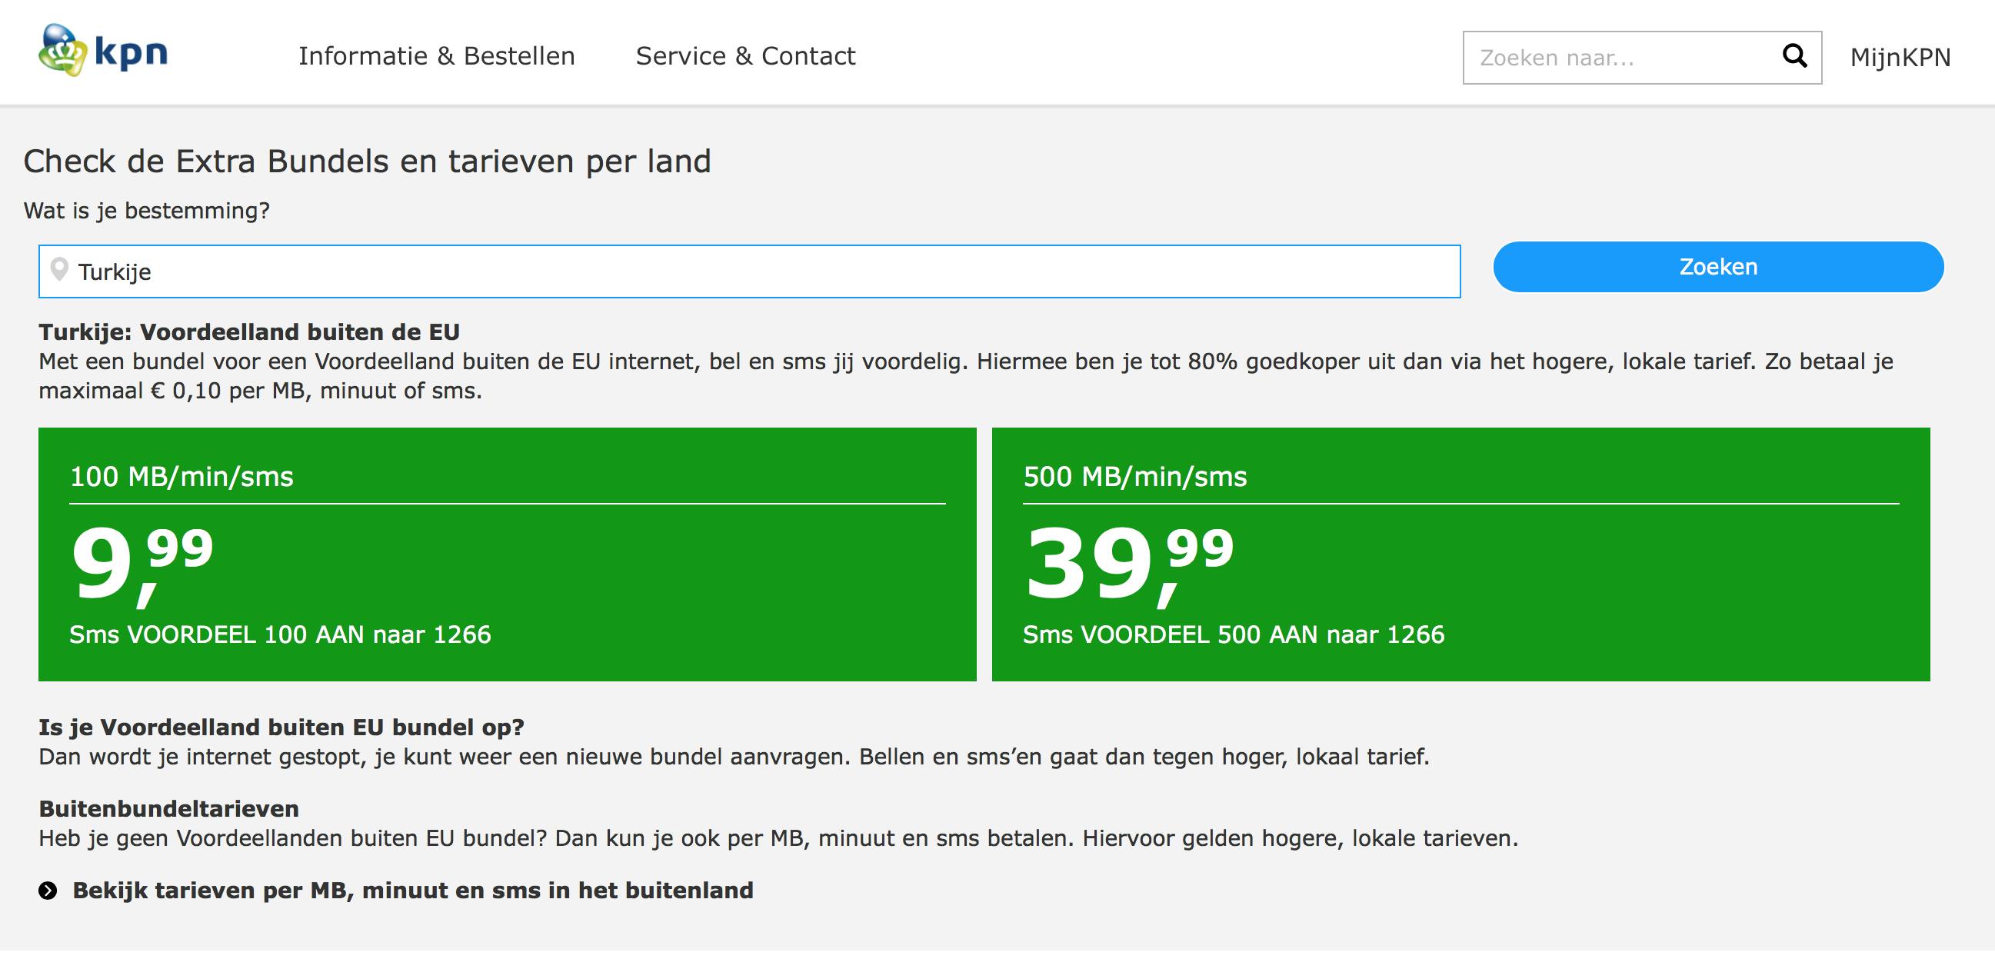1995x969 pixels.
Task: Click the location pin icon beside Turkije
Action: [59, 270]
